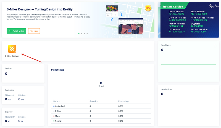Select the first banner carousel dot
The height and width of the screenshot is (128, 221).
tap(79, 34)
